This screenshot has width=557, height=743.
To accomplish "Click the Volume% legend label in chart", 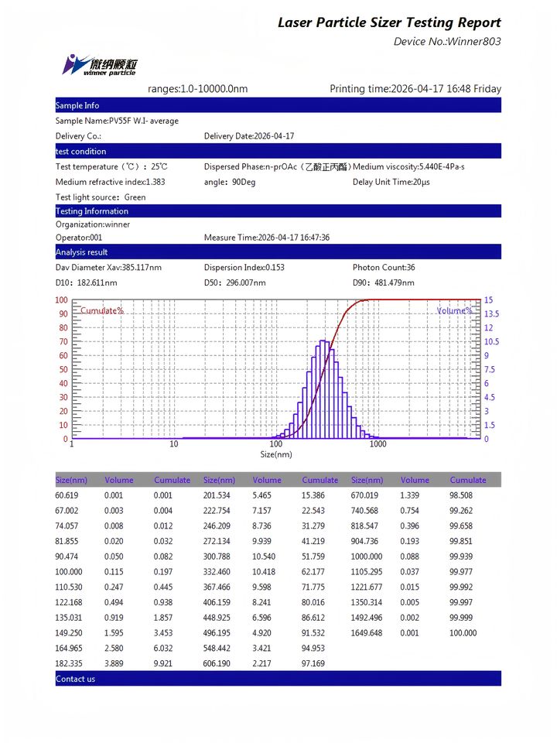I will click(455, 311).
